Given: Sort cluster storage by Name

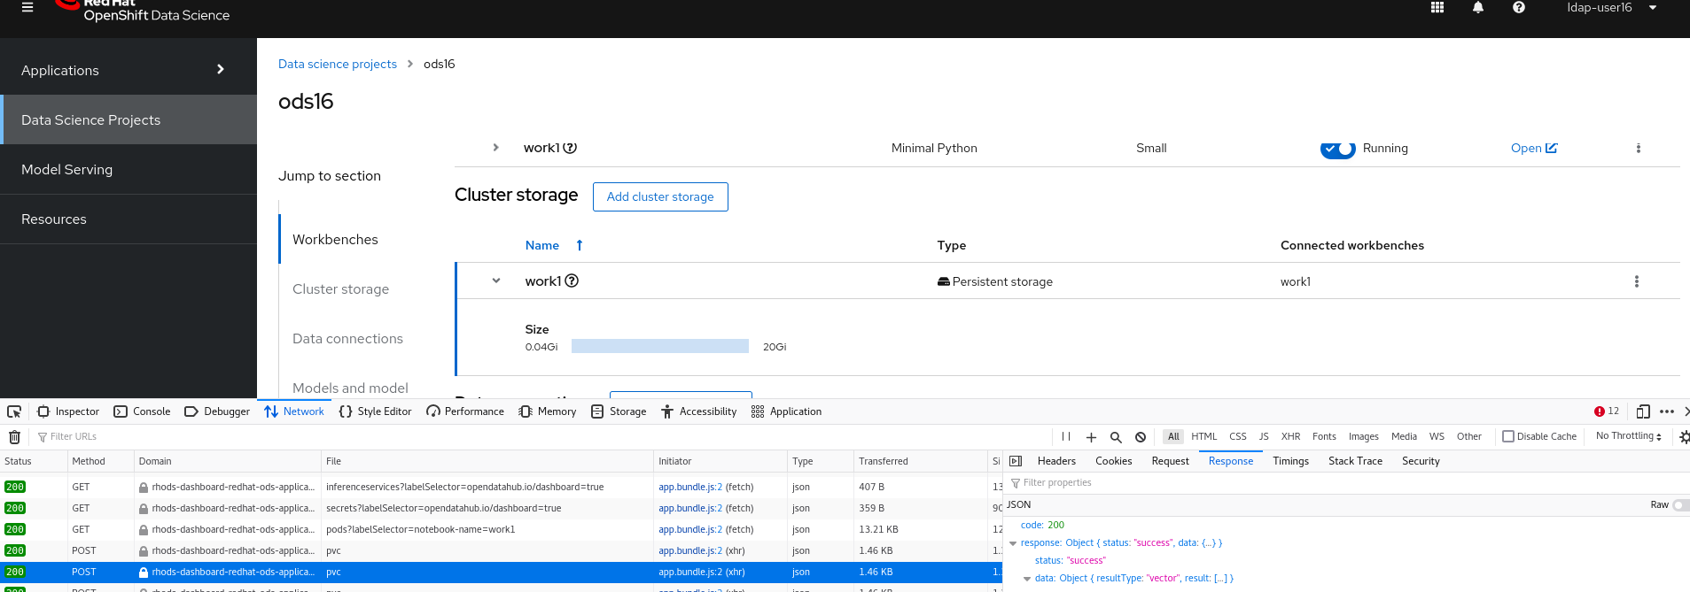Looking at the screenshot, I should pos(554,245).
